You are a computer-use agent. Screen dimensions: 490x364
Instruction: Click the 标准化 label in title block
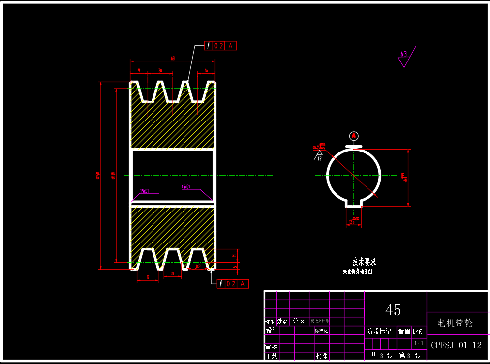tap(321, 331)
